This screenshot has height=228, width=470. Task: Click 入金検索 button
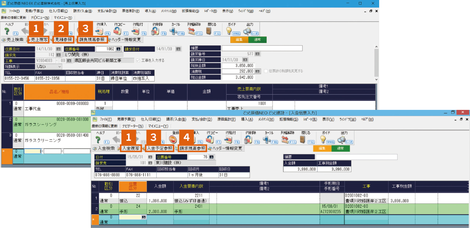click(x=103, y=149)
